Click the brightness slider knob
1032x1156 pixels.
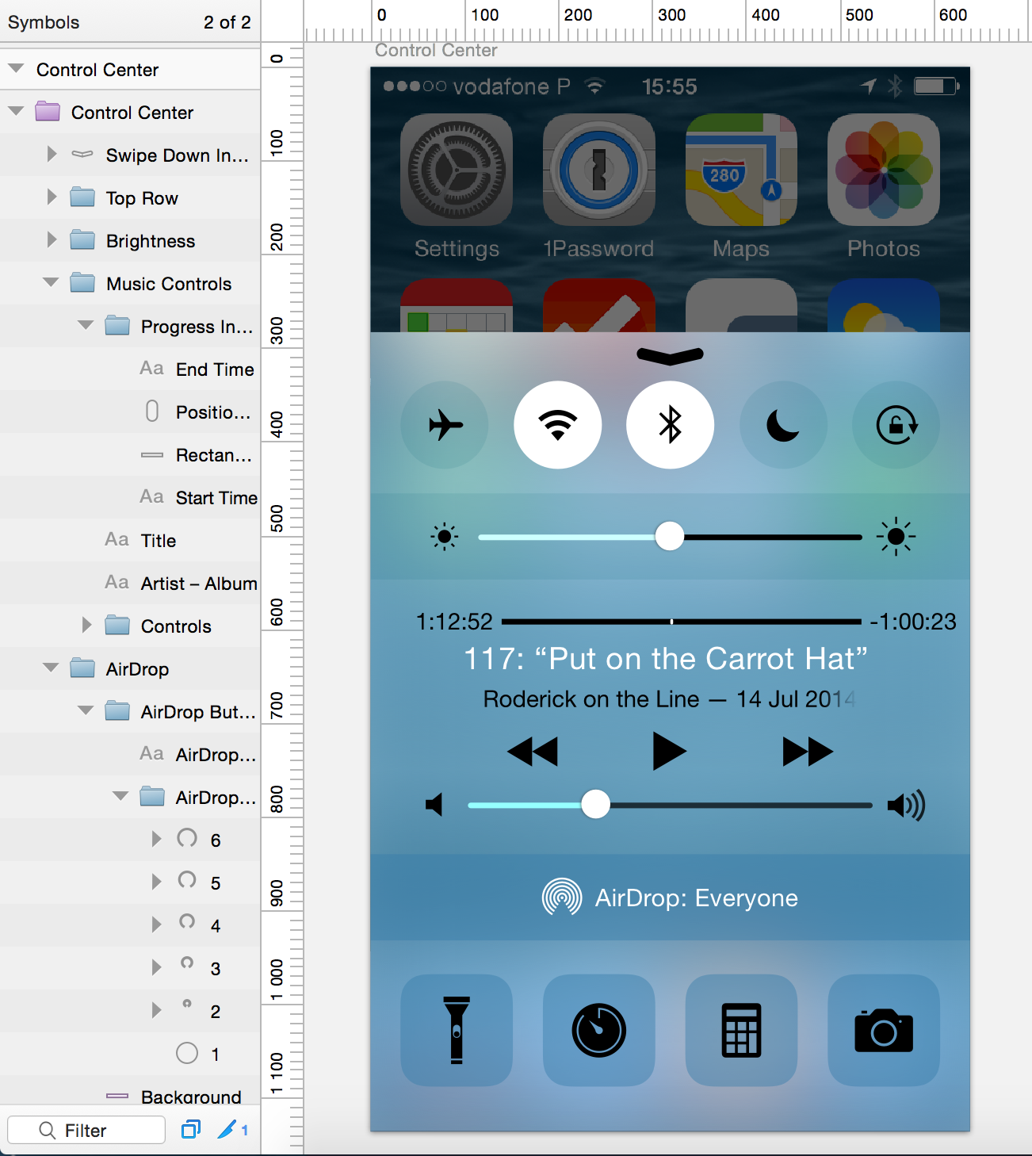[x=670, y=537]
